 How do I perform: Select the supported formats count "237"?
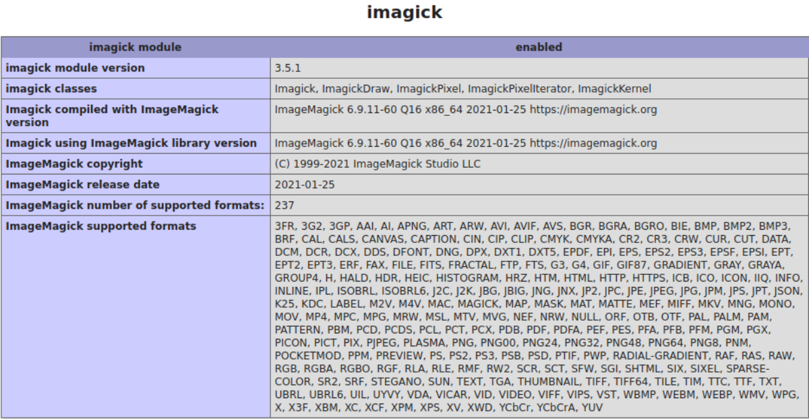[x=284, y=205]
